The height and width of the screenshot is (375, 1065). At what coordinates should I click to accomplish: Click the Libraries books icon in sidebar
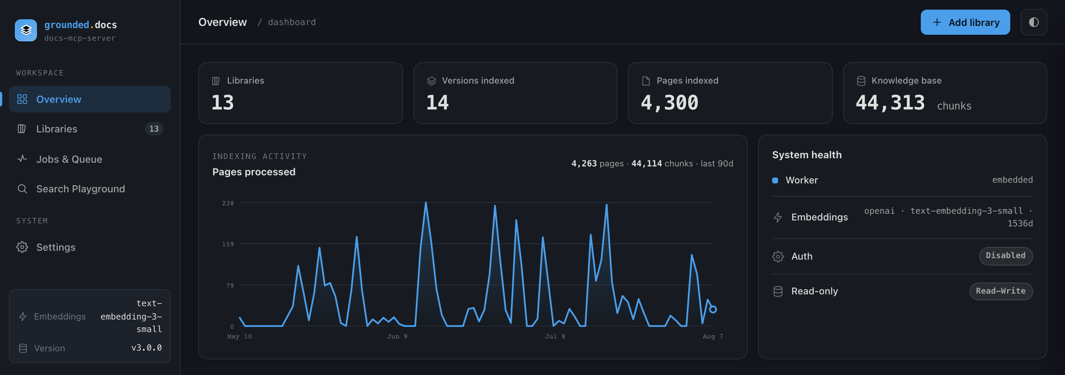(x=22, y=129)
